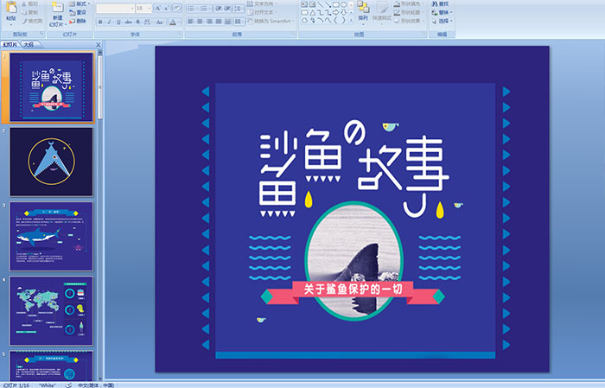
Task: Click the Paste (粘贴) icon
Action: pyautogui.click(x=11, y=8)
